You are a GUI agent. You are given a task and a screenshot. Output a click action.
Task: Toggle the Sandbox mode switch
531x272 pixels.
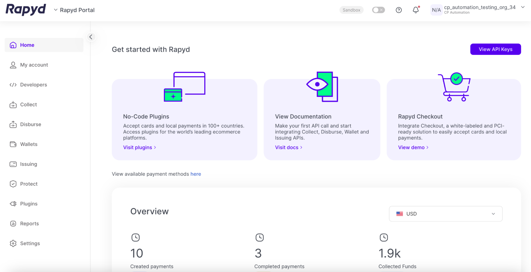[x=378, y=10]
